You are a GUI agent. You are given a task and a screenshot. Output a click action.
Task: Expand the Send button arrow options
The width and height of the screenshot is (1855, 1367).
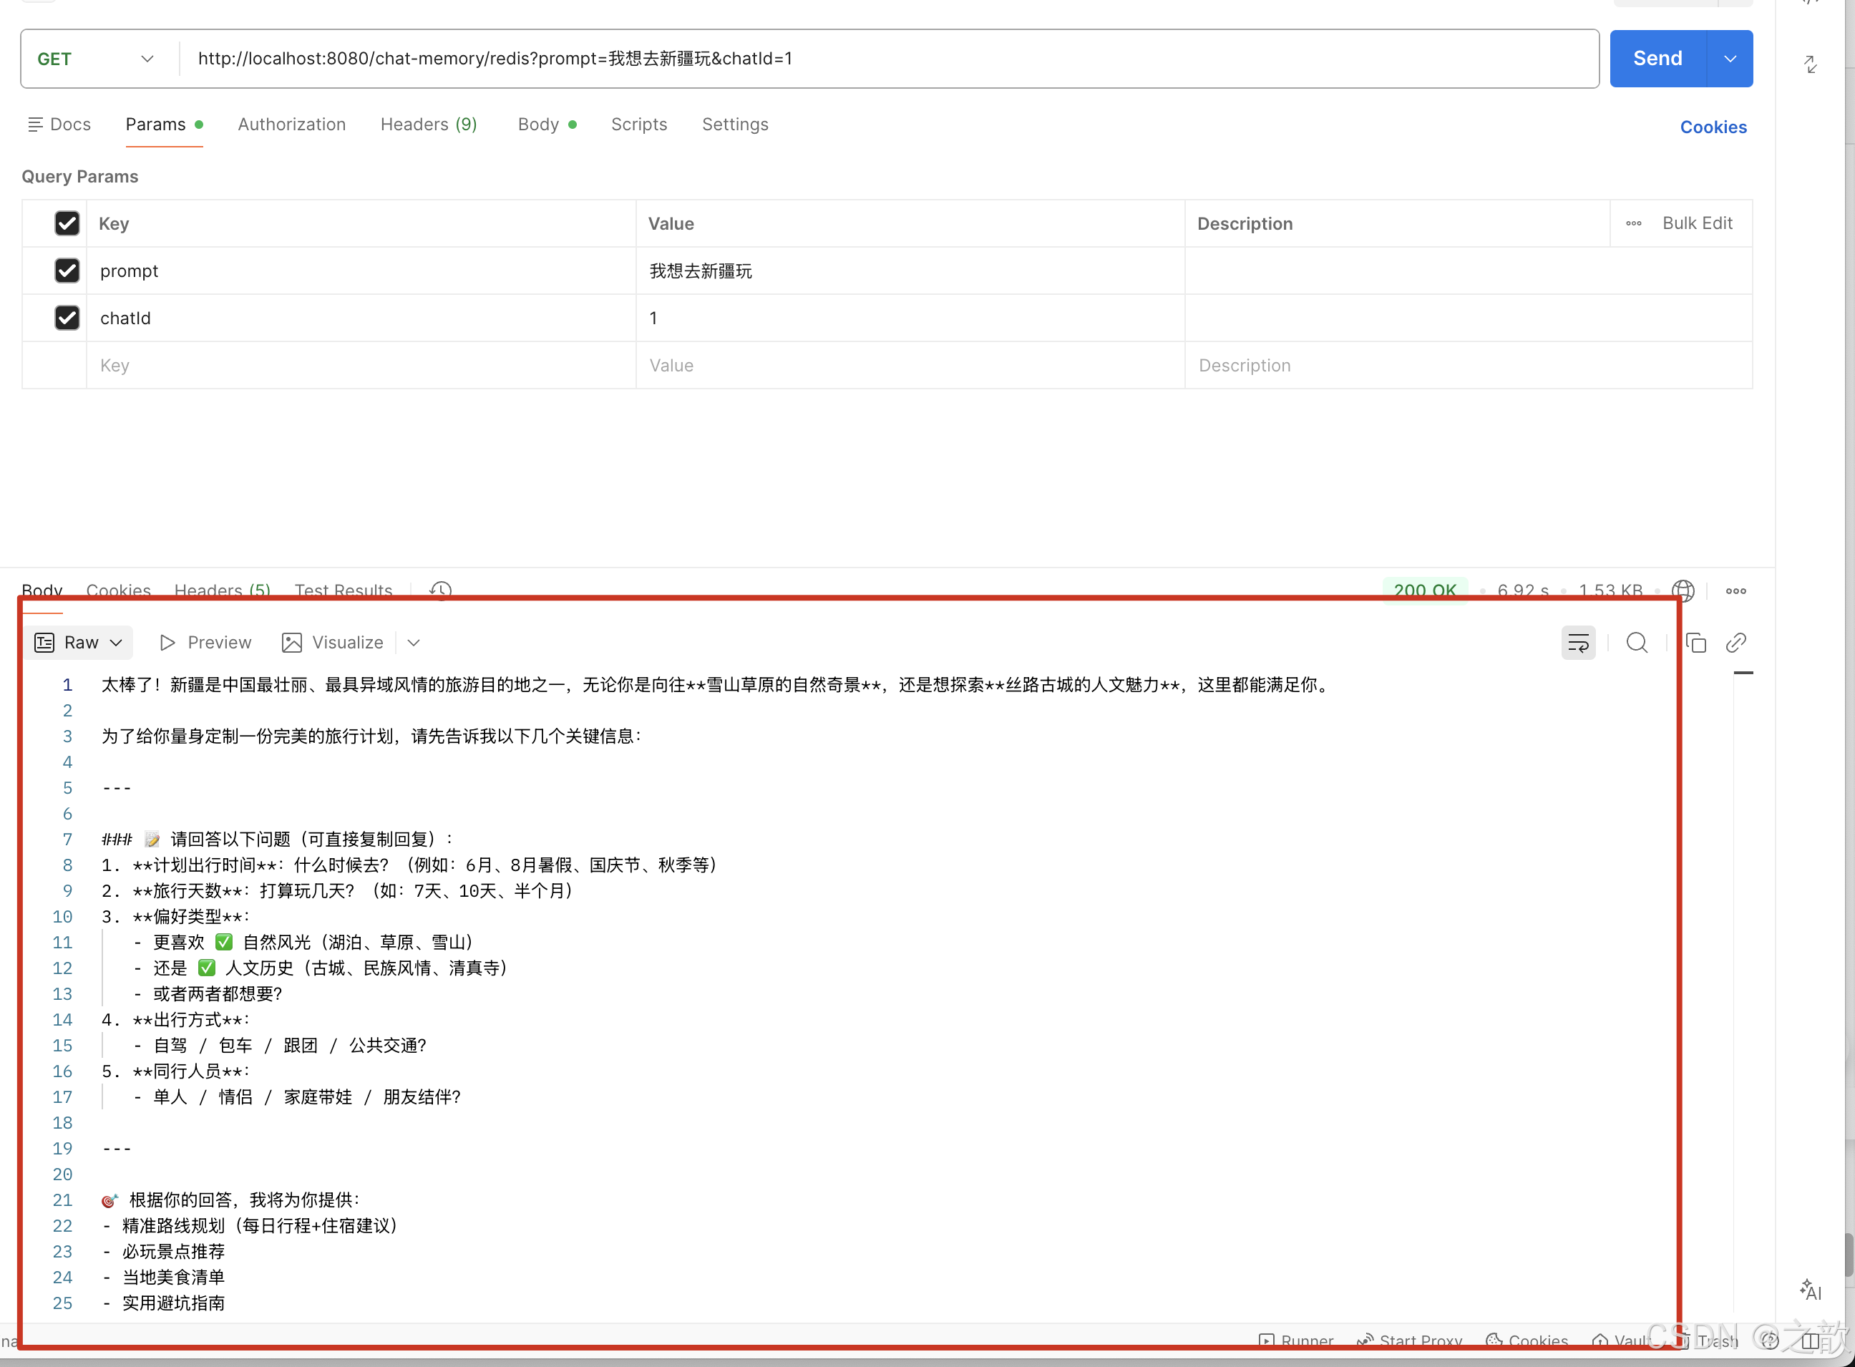pos(1730,59)
